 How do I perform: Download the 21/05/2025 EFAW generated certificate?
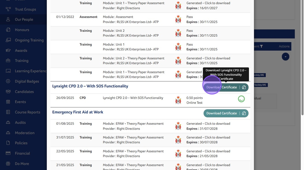pos(208,165)
